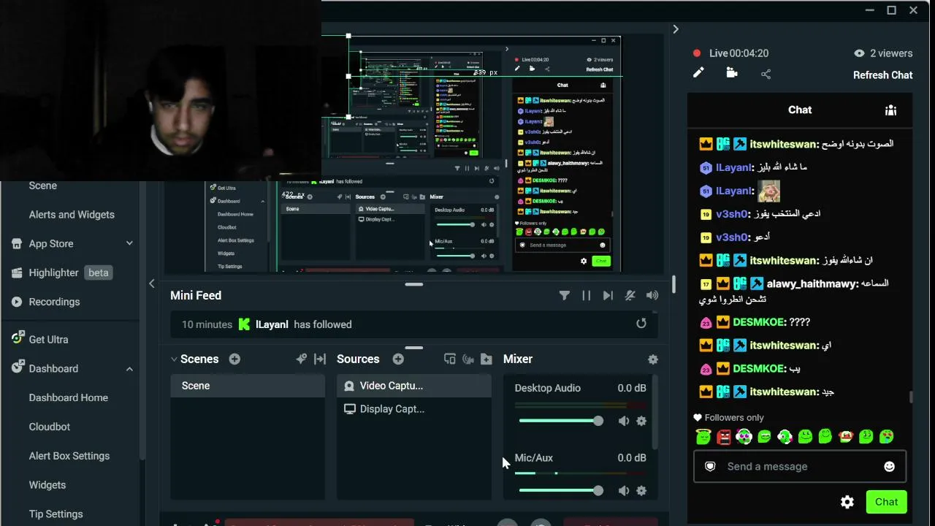935x526 pixels.
Task: Send message with green Chat button
Action: point(886,502)
